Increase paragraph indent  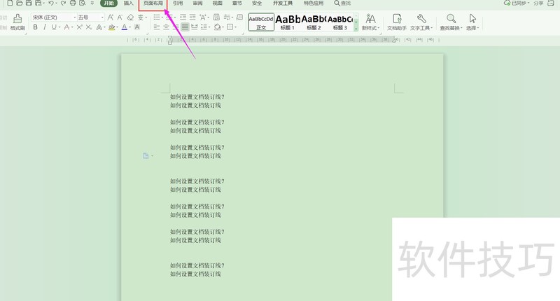click(192, 17)
